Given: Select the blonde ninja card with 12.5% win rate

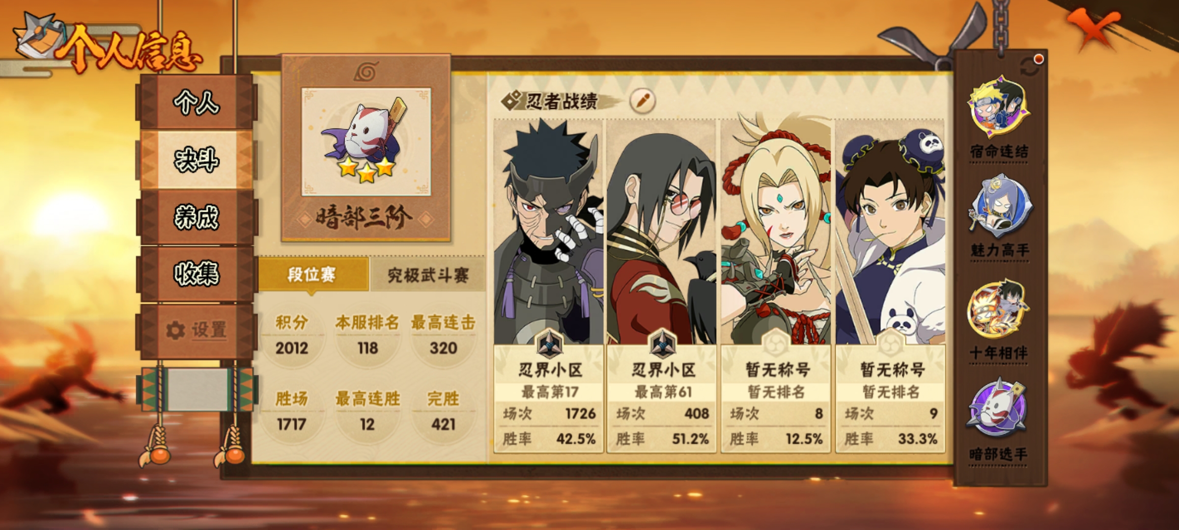Looking at the screenshot, I should pyautogui.click(x=776, y=286).
